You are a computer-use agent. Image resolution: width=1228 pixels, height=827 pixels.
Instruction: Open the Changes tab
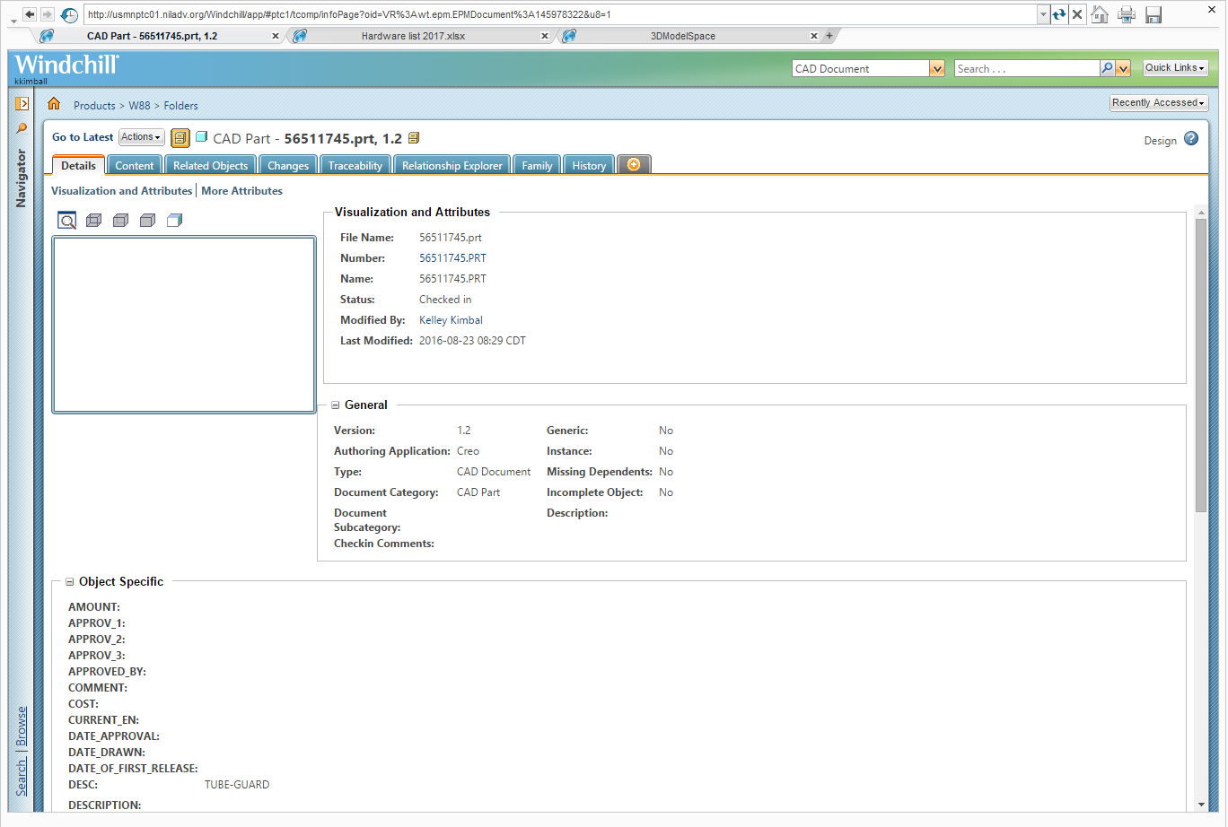point(288,165)
